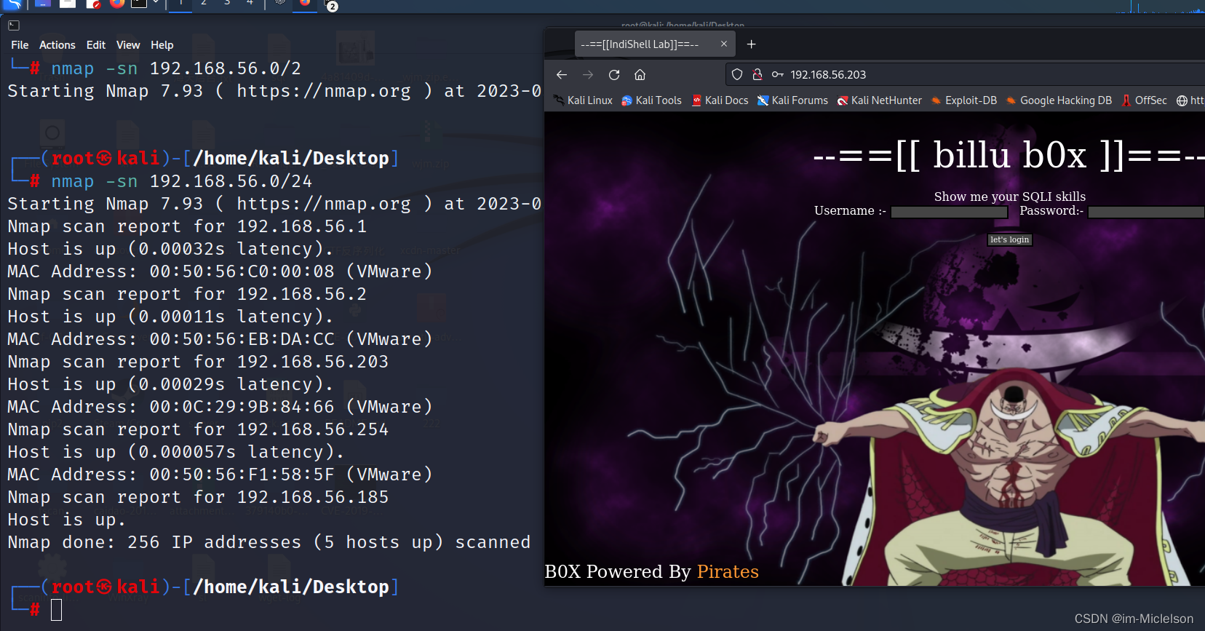Open the terminal Edit menu
The height and width of the screenshot is (631, 1205).
tap(96, 45)
